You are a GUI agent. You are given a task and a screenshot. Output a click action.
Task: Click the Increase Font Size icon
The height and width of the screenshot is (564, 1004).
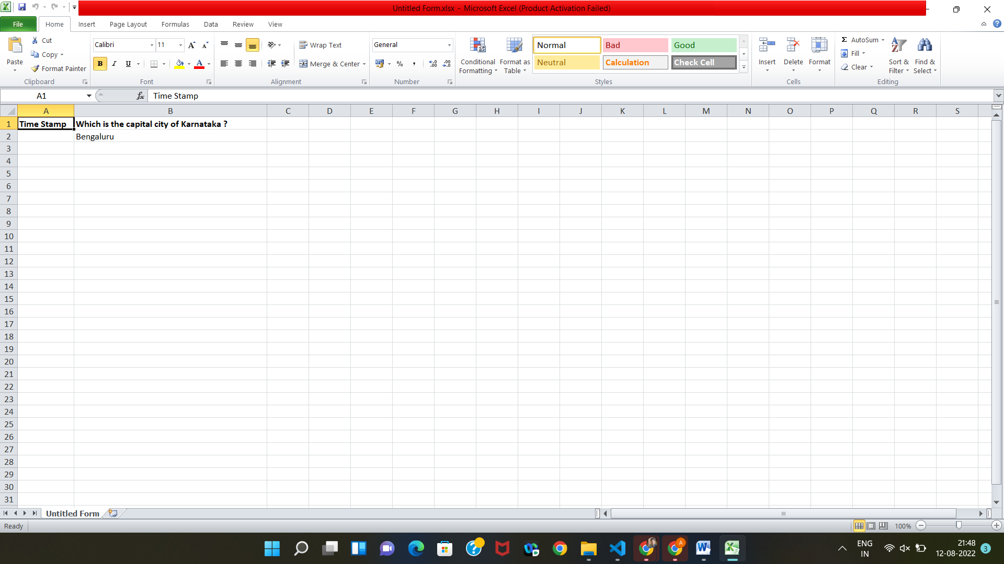click(191, 45)
